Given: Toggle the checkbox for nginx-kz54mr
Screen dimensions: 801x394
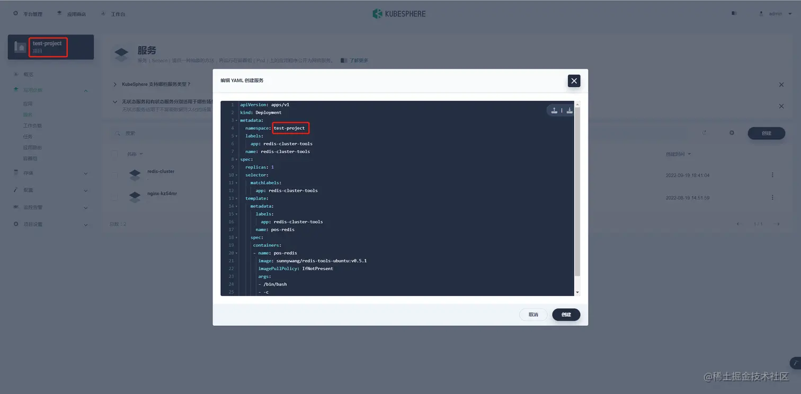Looking at the screenshot, I should click(114, 197).
